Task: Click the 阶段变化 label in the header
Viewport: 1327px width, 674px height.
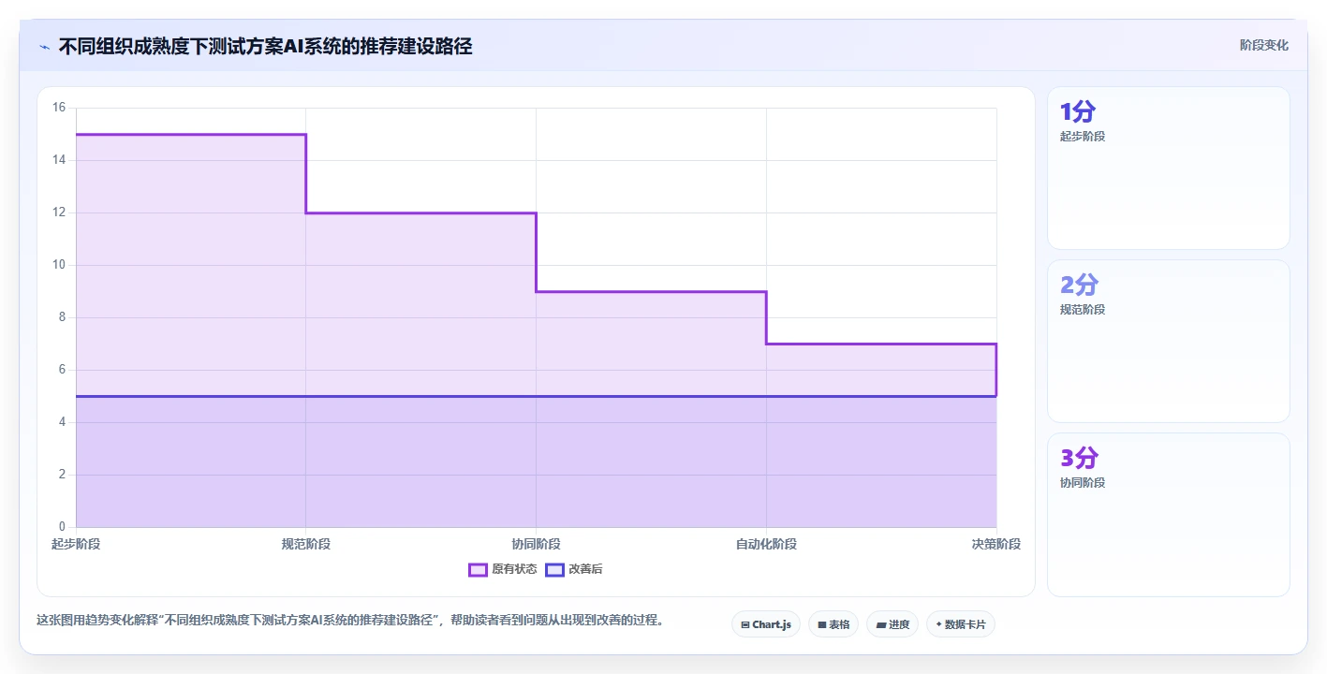Action: click(1263, 45)
